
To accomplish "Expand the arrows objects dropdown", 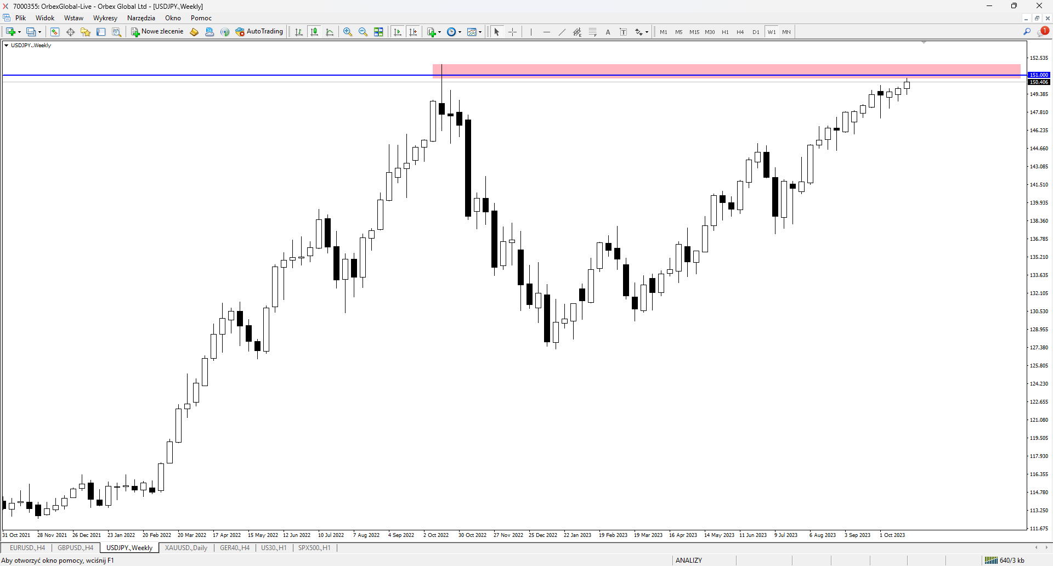I will (647, 32).
